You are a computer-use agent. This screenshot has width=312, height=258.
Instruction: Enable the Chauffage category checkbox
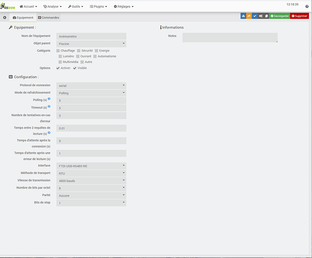(58, 51)
